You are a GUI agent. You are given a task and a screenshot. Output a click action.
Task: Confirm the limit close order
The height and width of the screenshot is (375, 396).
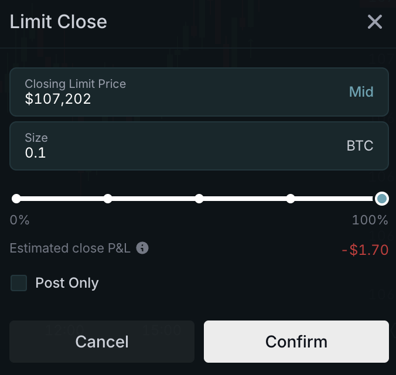pyautogui.click(x=296, y=342)
